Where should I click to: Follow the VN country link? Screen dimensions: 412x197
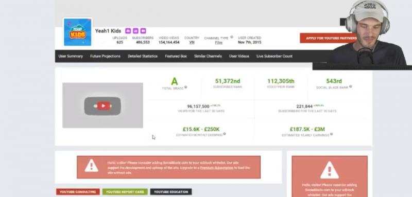(x=192, y=42)
